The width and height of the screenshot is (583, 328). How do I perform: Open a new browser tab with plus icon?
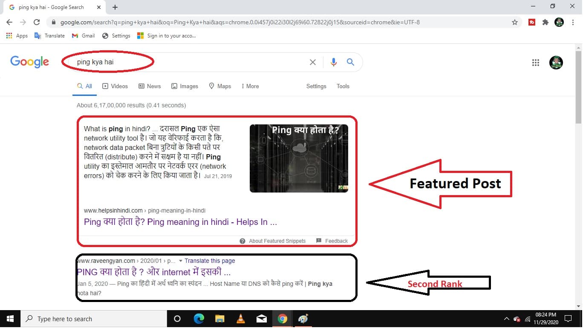[115, 7]
